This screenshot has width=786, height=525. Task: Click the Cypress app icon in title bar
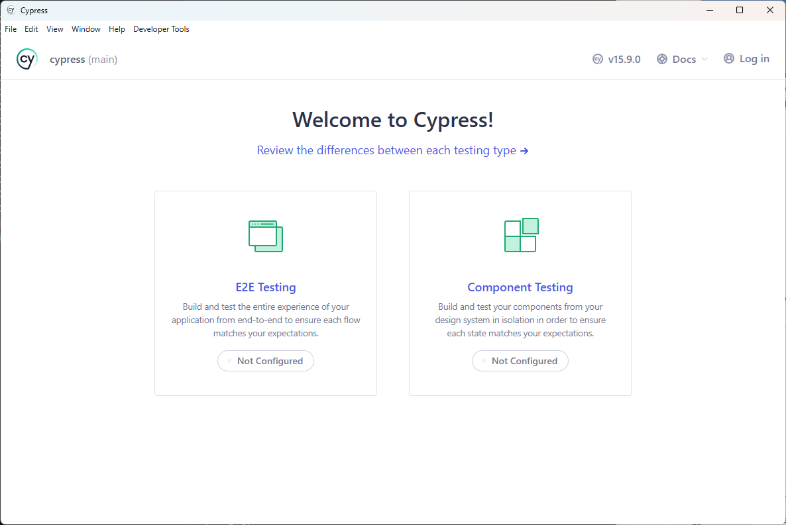pos(11,10)
